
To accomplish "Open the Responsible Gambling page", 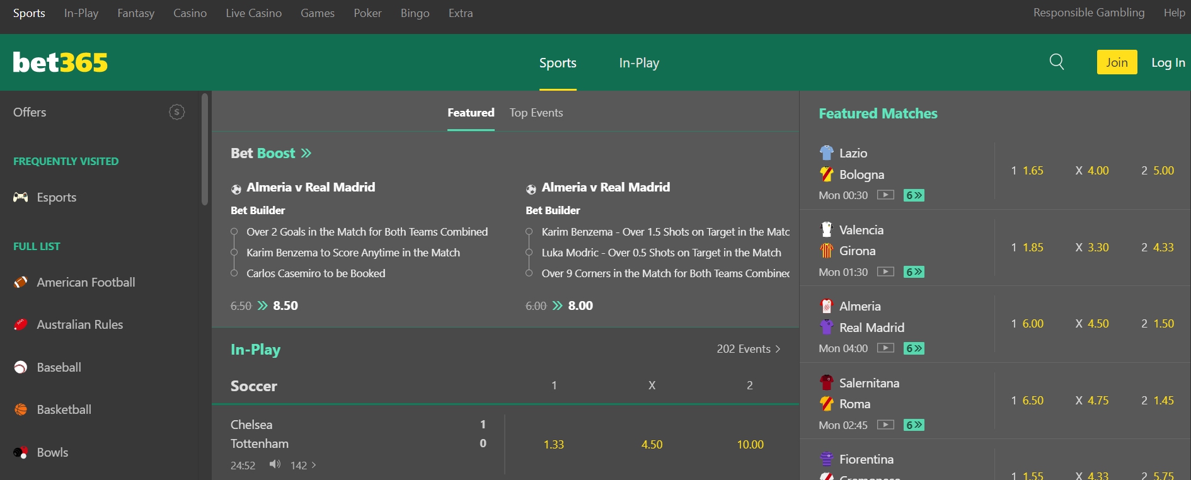I will click(x=1088, y=12).
